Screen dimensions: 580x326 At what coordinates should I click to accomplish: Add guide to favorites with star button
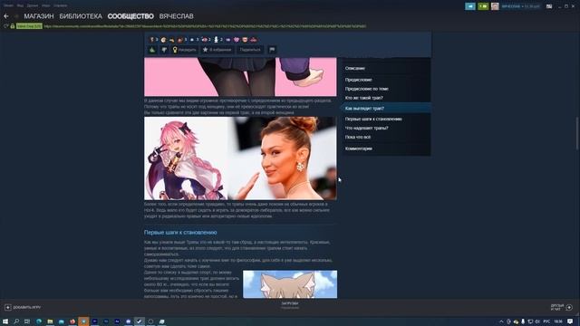coord(217,50)
